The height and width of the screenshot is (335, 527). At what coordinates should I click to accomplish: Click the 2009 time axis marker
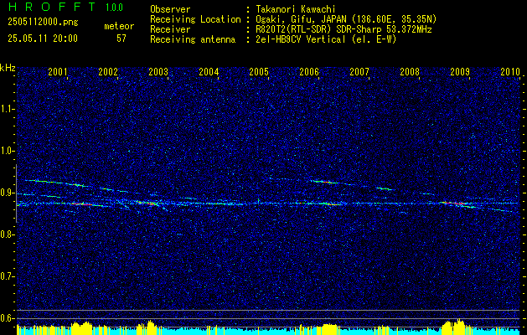click(460, 71)
